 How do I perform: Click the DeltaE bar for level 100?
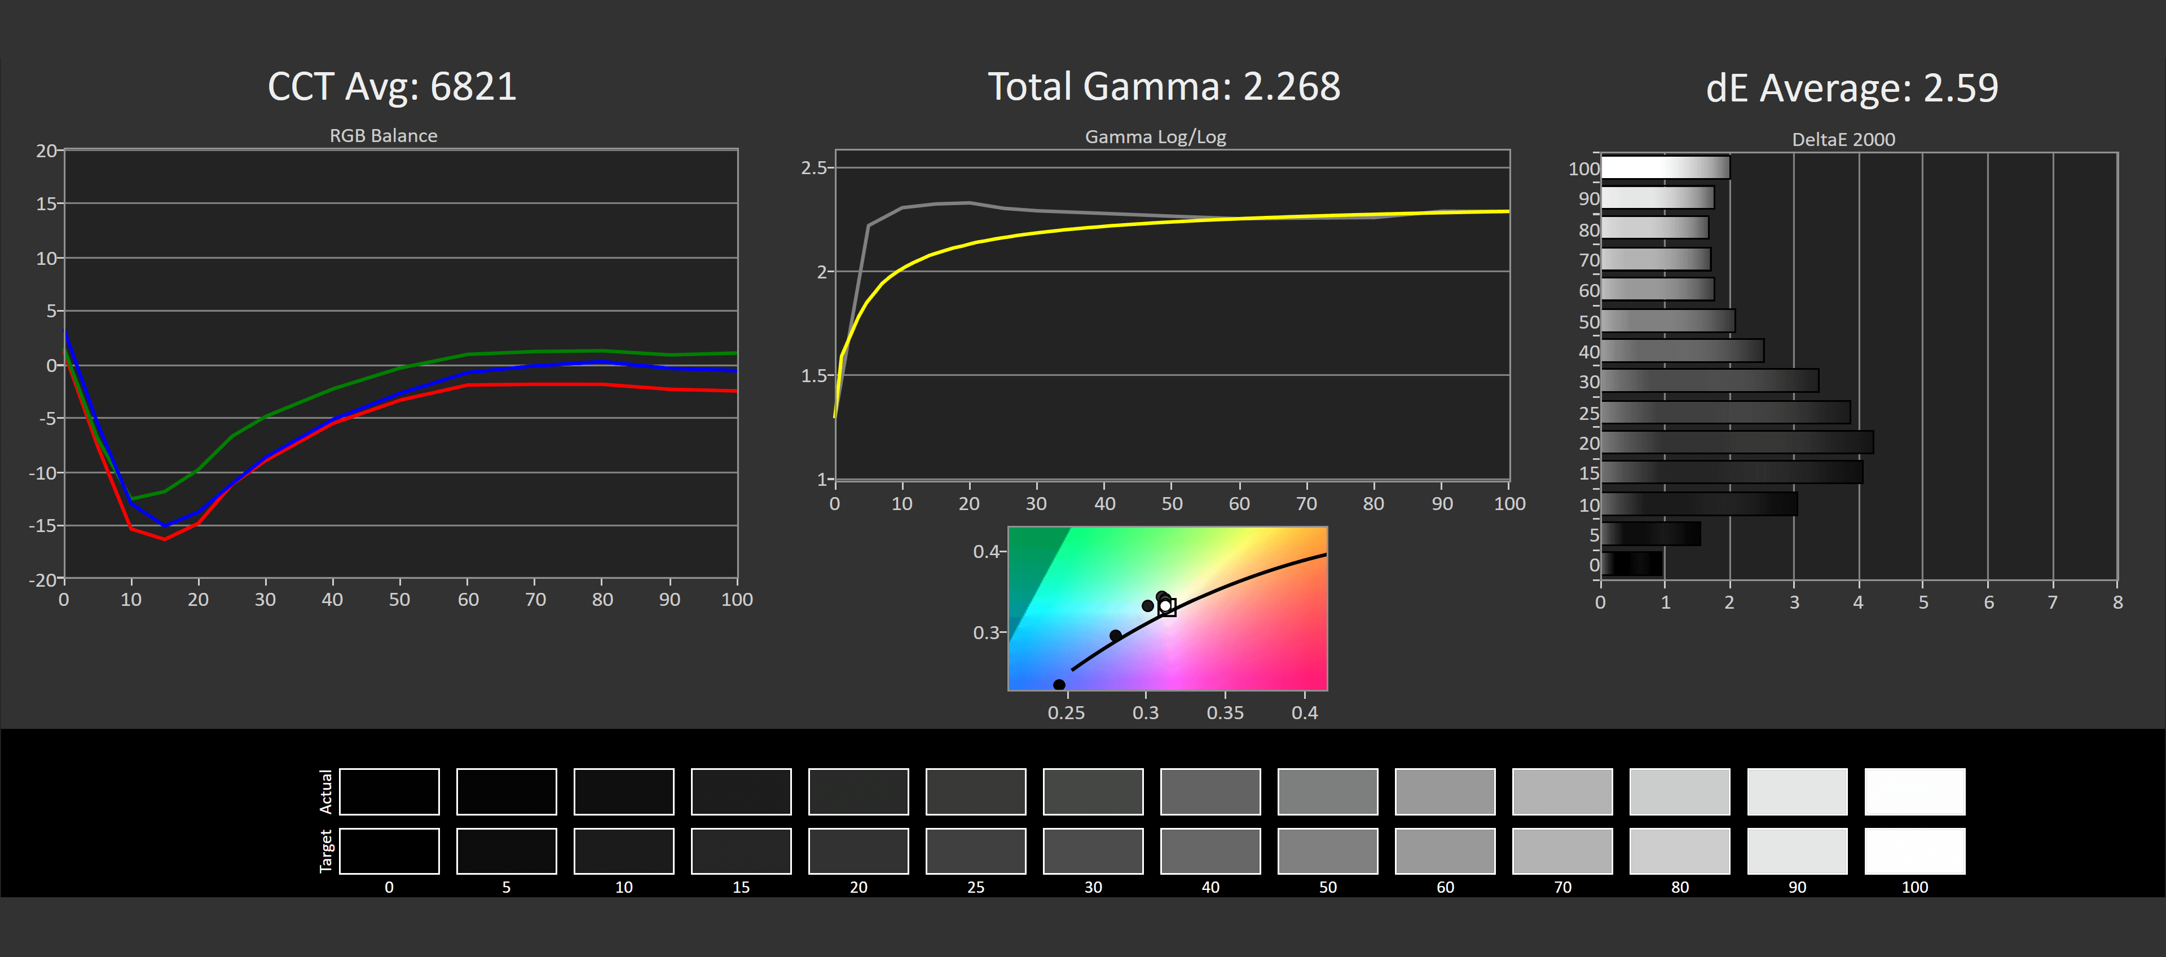coord(1665,167)
